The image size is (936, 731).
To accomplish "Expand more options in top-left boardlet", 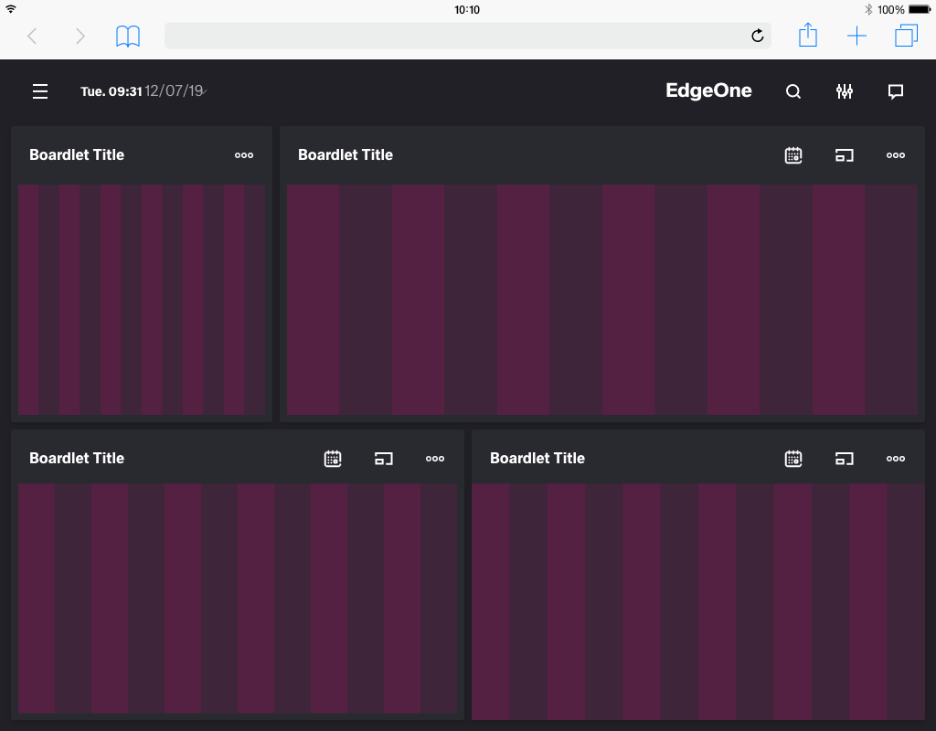I will pos(244,155).
